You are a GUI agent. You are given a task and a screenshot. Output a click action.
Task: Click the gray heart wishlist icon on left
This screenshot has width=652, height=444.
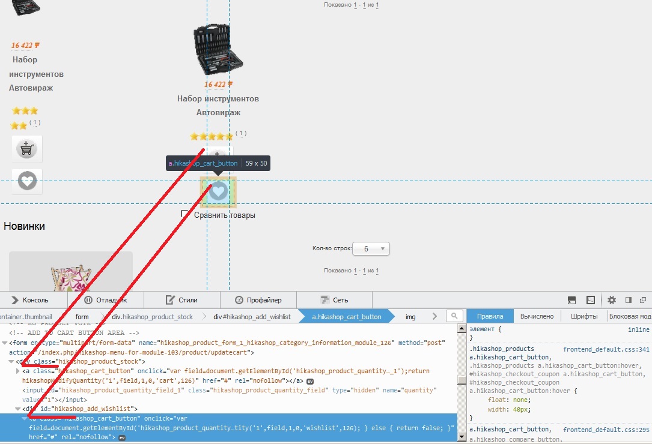point(27,181)
